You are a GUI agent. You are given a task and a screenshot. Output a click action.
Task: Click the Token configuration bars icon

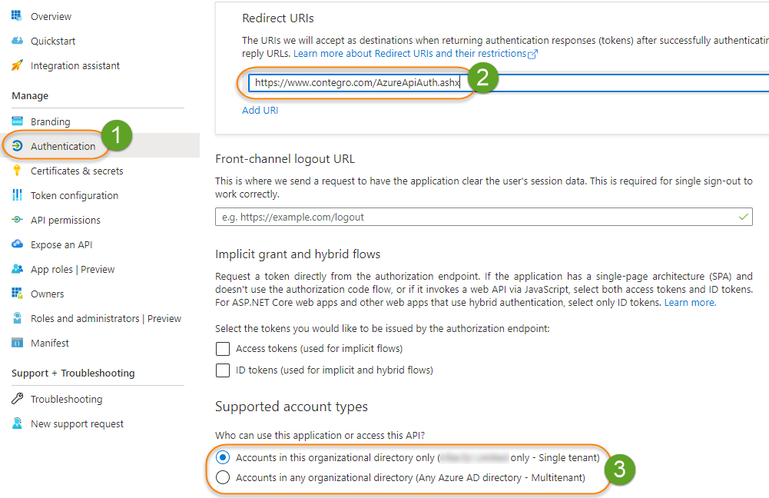17,194
